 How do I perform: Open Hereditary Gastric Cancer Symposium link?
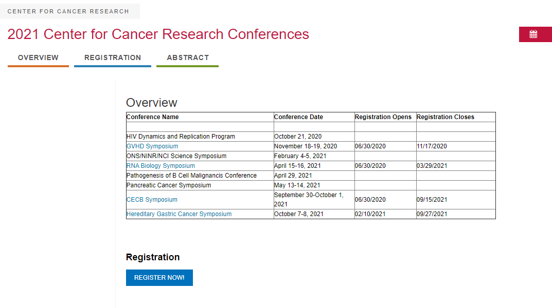[x=179, y=214]
